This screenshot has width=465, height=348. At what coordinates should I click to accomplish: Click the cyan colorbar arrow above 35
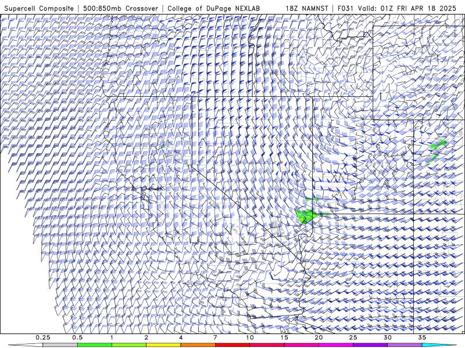coord(439,345)
